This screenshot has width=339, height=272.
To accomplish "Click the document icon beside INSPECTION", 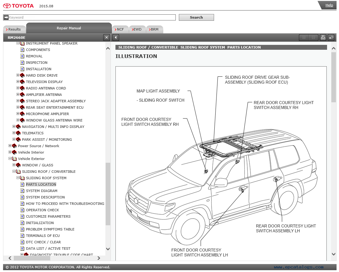I will tap(22, 63).
